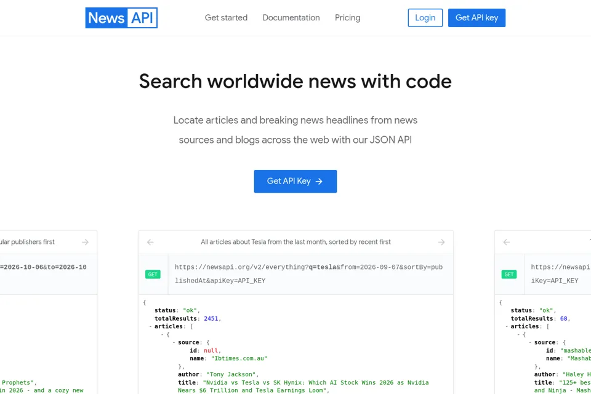
Task: Click the Tesla everything endpoint URL
Action: (308, 274)
